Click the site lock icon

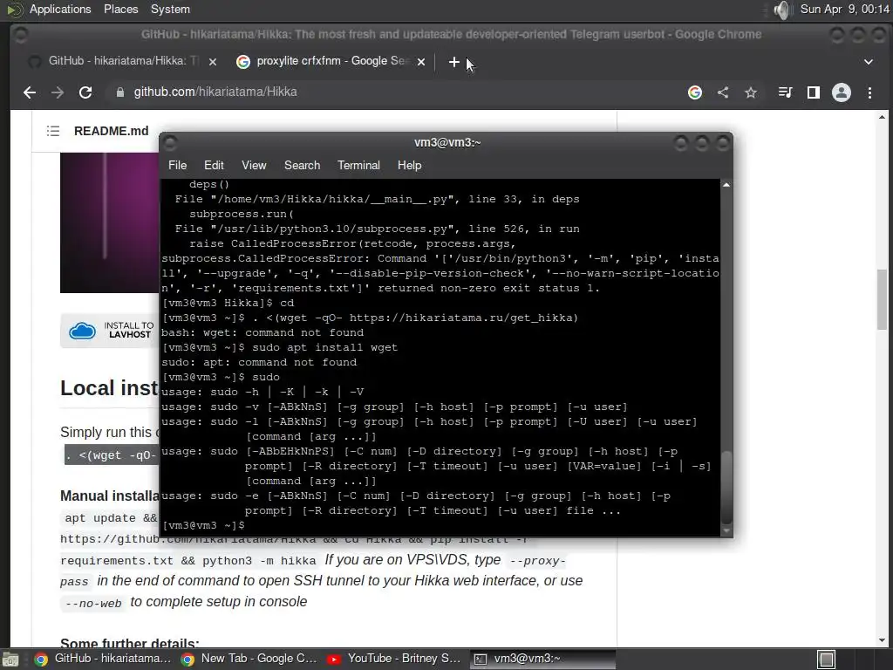click(120, 92)
